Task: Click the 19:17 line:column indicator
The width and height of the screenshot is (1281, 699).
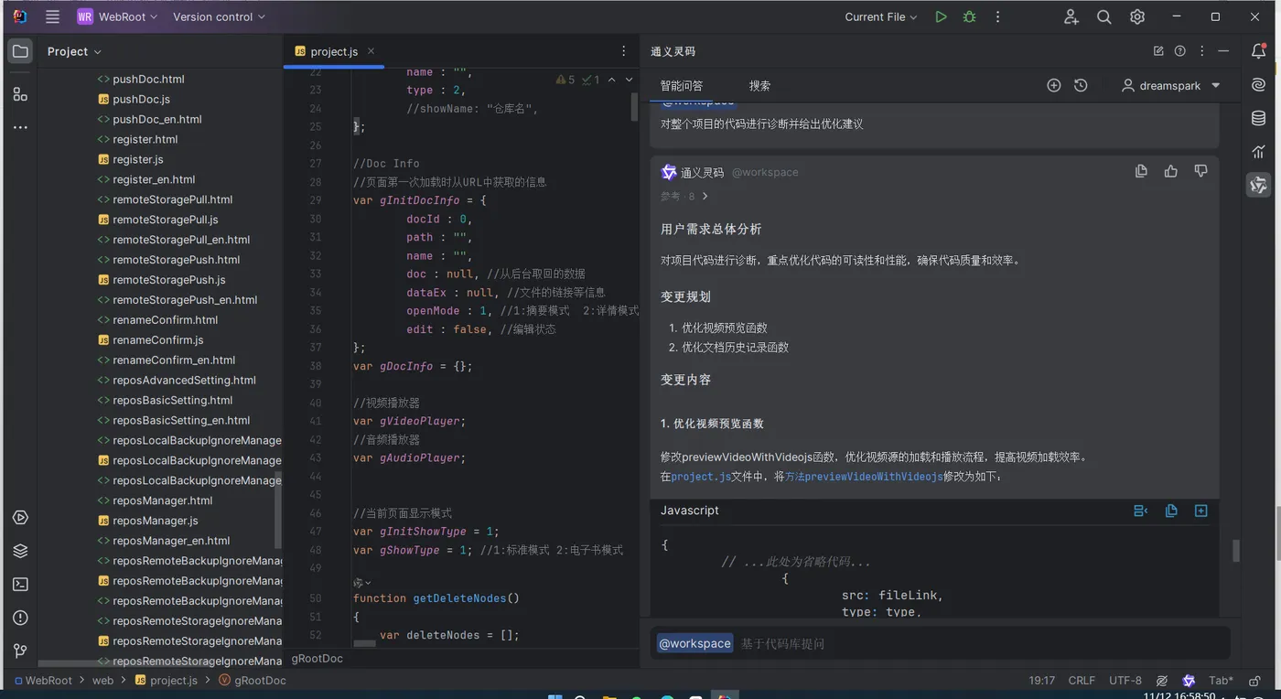Action: click(x=1041, y=681)
